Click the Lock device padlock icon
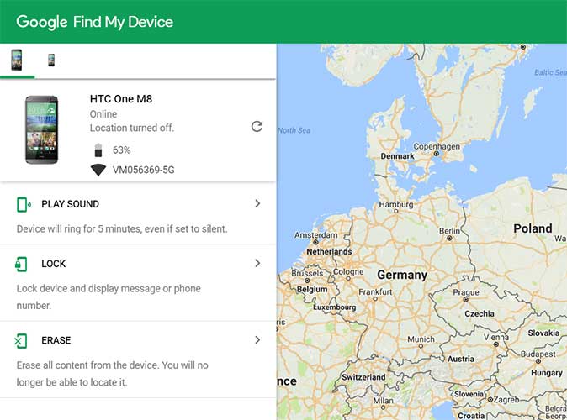The image size is (567, 420). tap(21, 264)
